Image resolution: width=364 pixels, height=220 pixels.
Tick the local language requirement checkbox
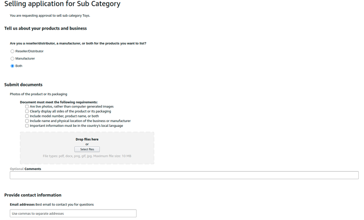point(27,126)
